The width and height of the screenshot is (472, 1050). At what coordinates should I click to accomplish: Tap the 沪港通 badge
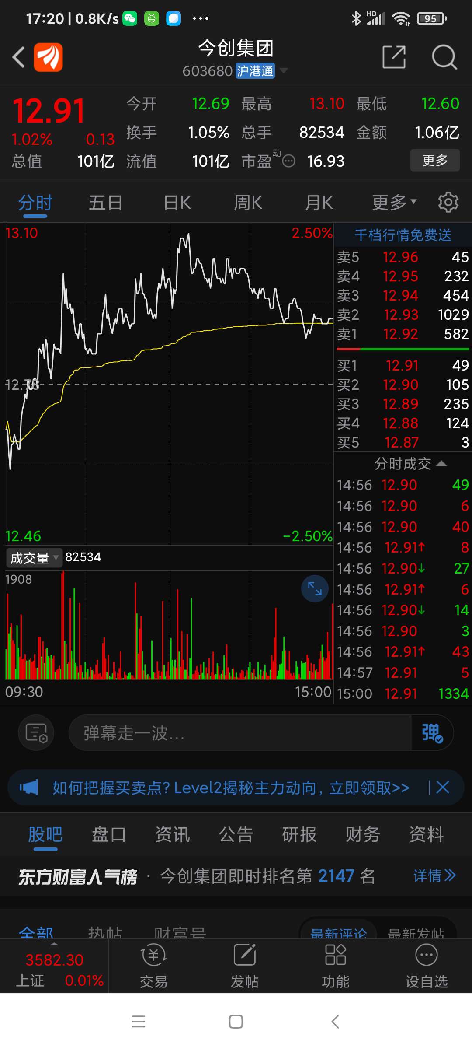point(255,71)
